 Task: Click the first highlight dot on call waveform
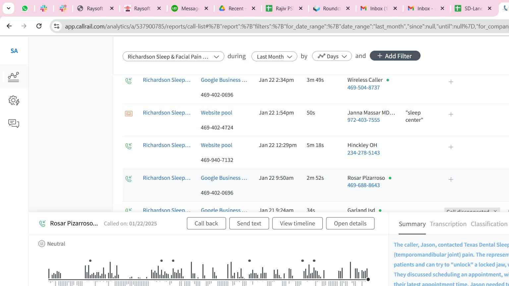point(90,261)
